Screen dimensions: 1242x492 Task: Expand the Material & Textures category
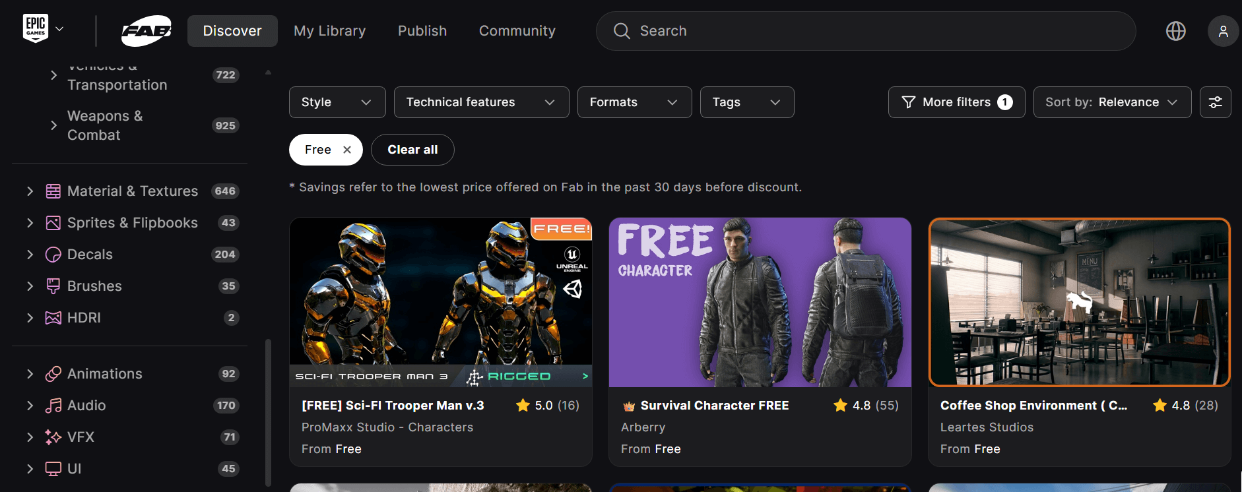point(30,191)
